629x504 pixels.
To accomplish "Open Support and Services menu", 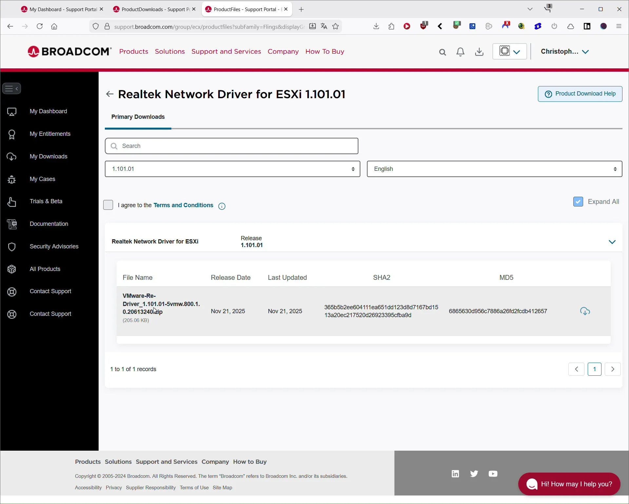I will (226, 52).
